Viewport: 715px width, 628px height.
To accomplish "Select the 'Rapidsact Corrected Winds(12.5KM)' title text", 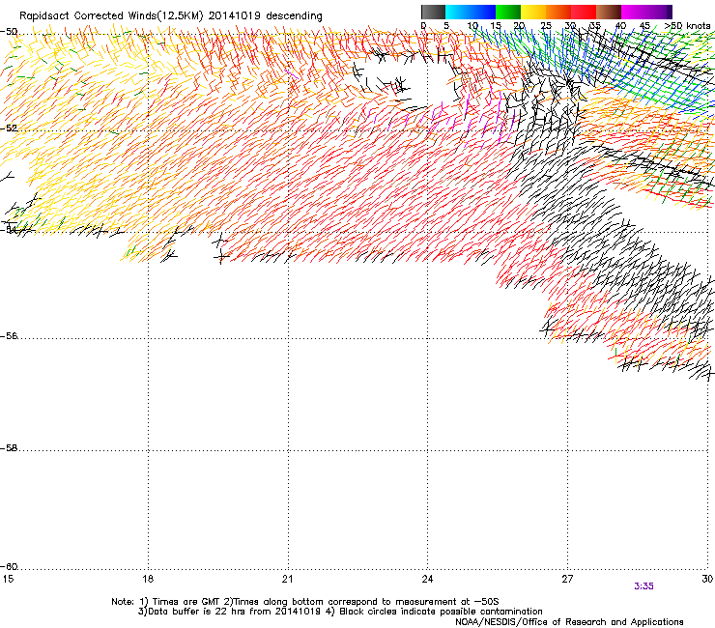I will [x=111, y=16].
